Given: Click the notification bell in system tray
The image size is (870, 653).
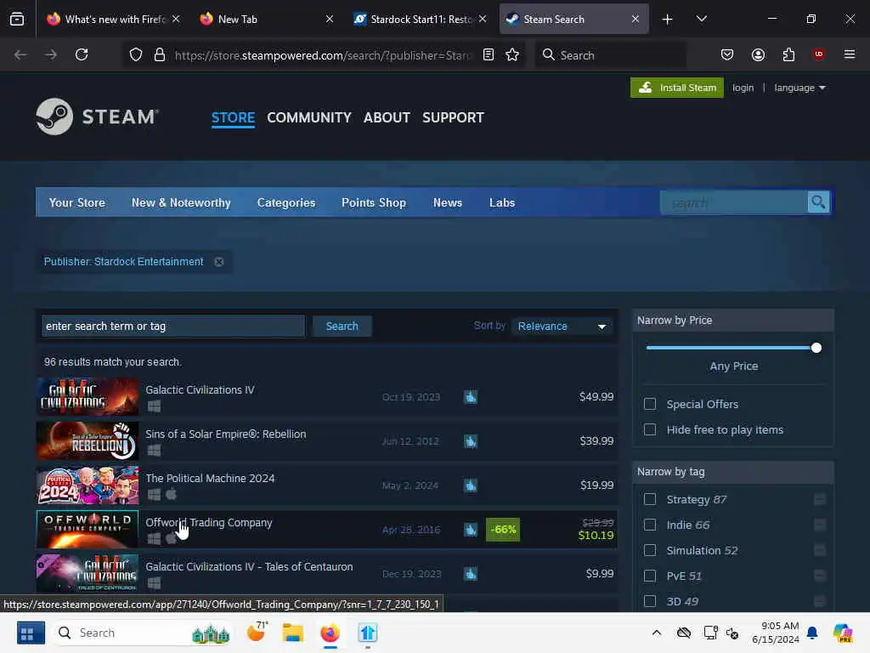Looking at the screenshot, I should 811,633.
